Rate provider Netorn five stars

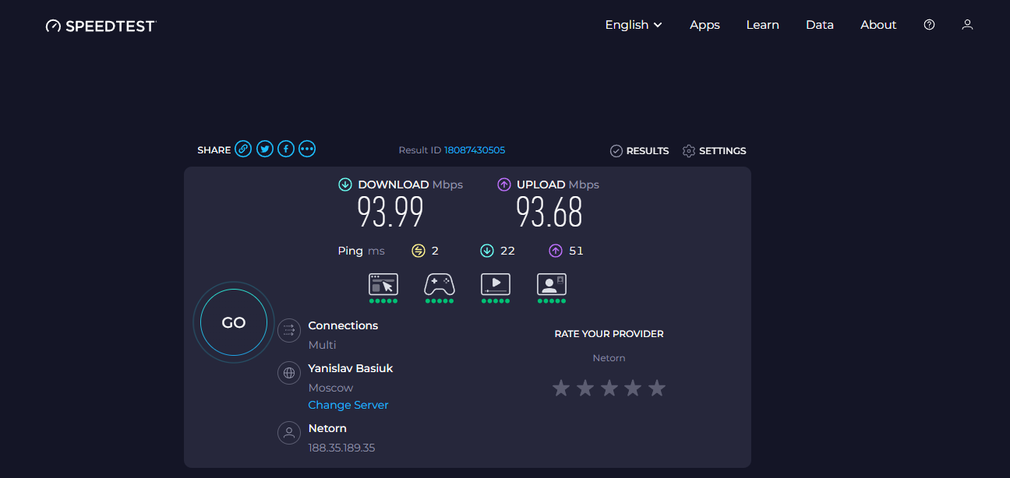coord(657,388)
